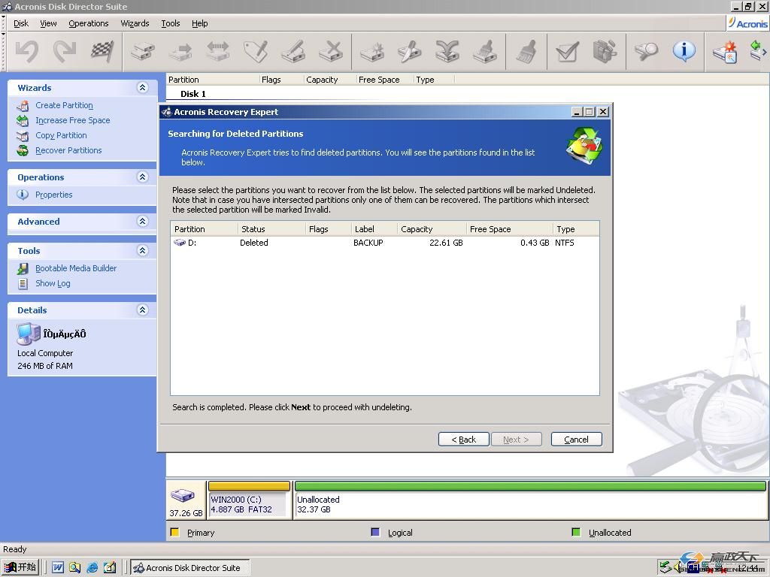The height and width of the screenshot is (577, 770).
Task: Click the Back button in Recovery Expert
Action: pyautogui.click(x=463, y=440)
